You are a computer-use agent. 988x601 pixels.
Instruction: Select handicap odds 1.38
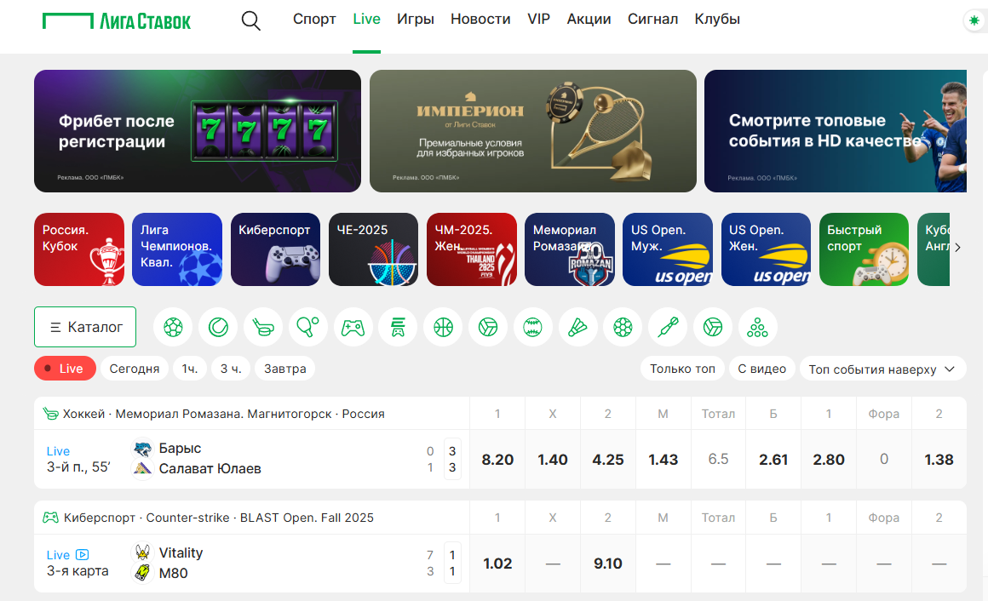pyautogui.click(x=939, y=459)
